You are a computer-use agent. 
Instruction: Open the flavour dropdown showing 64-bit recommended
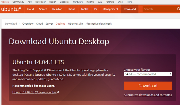coord(148,74)
